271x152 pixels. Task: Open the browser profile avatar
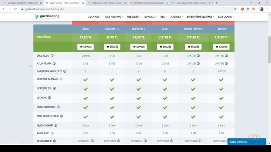[262, 9]
